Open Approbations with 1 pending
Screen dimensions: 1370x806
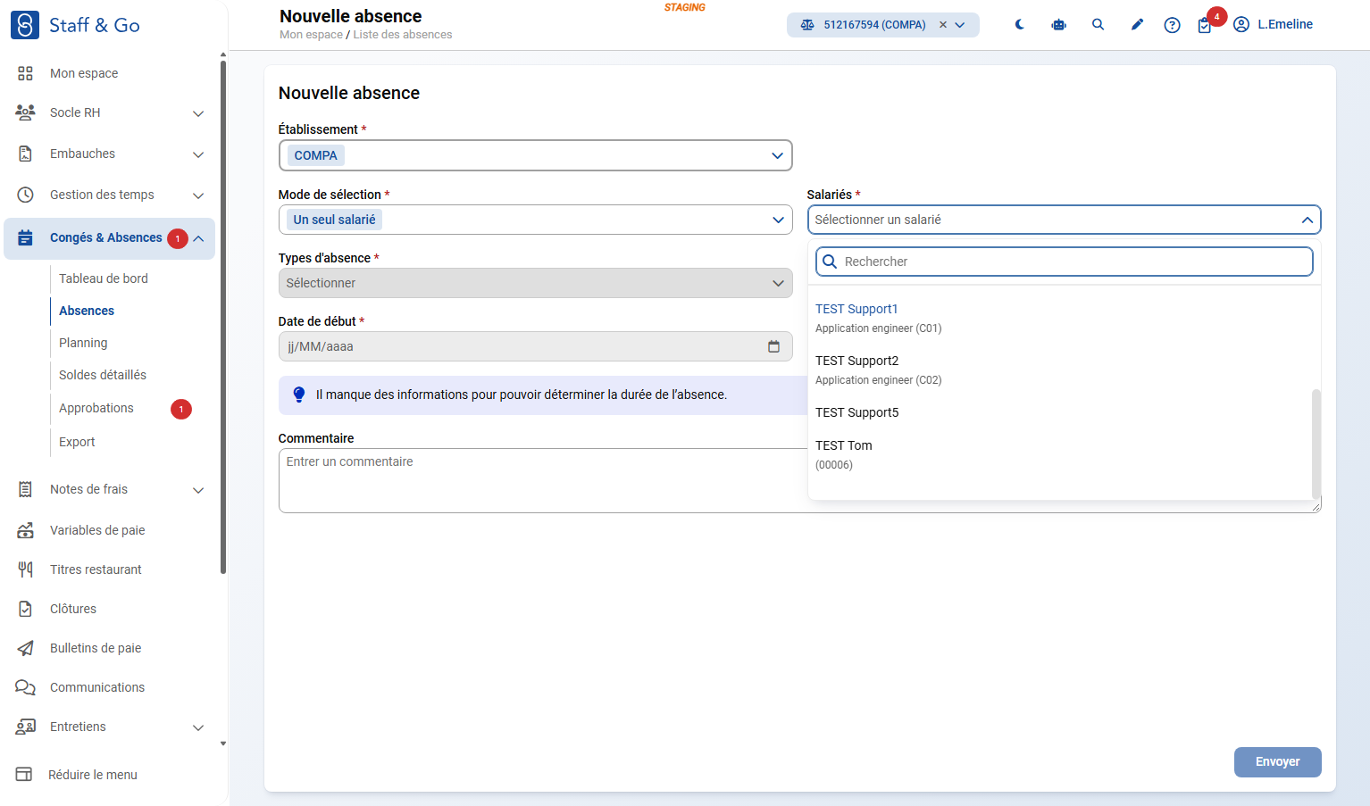96,408
